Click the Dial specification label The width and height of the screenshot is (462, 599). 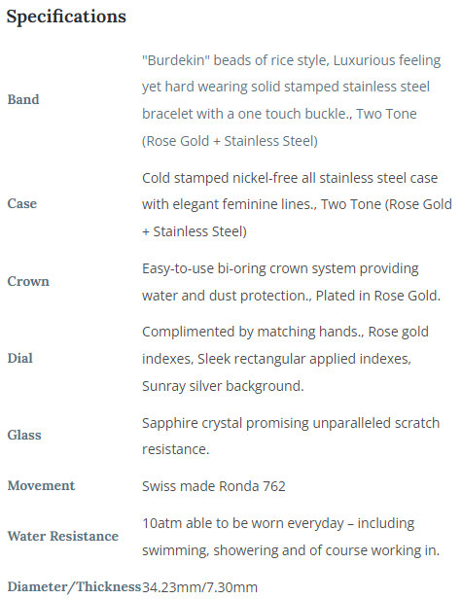19,358
